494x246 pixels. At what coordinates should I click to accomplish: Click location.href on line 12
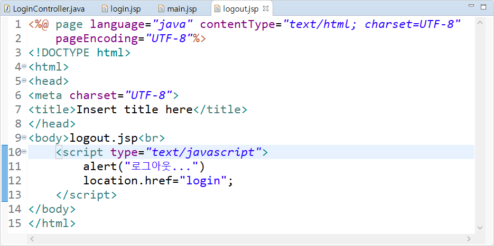pos(127,180)
